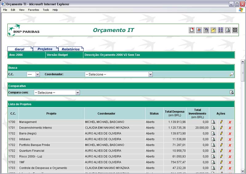The width and height of the screenshot is (246, 174).
Task: Delete the Risco 2000i - Luz project
Action: point(230,157)
